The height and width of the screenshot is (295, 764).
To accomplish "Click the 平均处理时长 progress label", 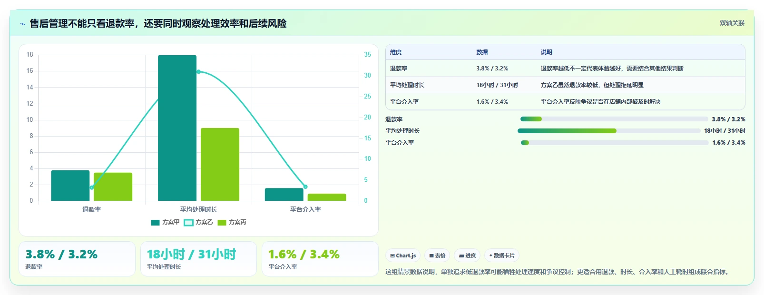I will 402,131.
